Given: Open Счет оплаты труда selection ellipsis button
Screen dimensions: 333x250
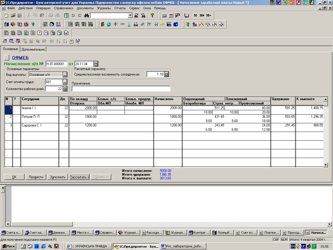Looking at the screenshot, I should [x=65, y=82].
